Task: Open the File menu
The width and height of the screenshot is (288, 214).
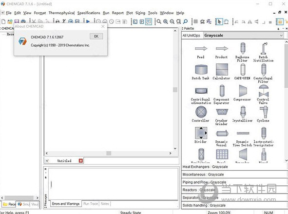Action: tap(8, 13)
